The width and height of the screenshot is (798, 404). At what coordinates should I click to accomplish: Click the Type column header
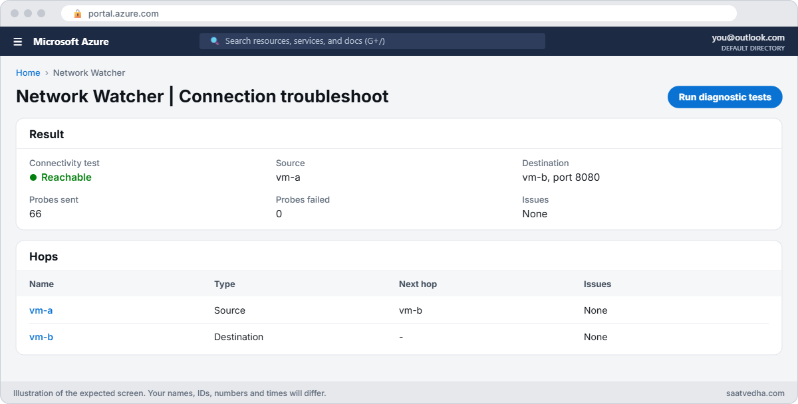point(225,284)
